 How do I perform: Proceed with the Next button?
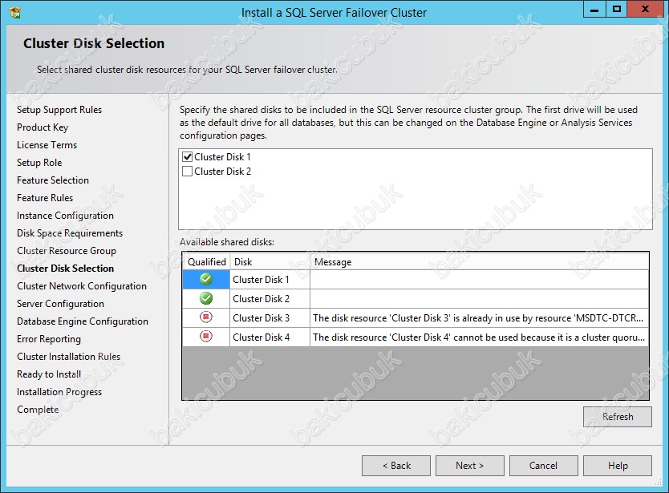coord(470,466)
